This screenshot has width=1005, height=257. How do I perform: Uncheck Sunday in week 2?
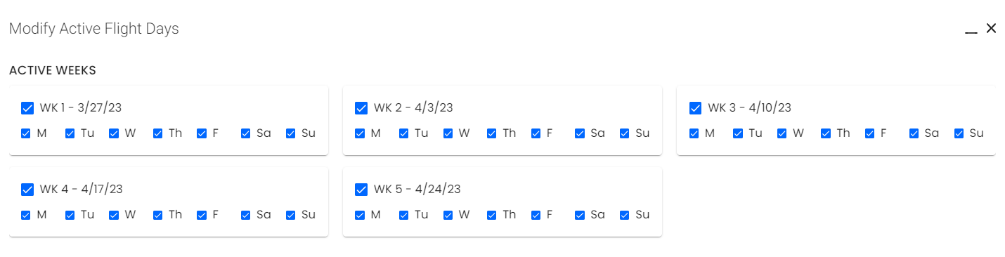coord(625,133)
